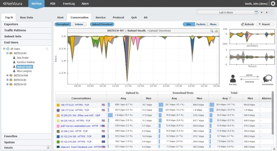277x151 pixels.
Task: Search end users magnifier icon
Action: click(x=47, y=49)
